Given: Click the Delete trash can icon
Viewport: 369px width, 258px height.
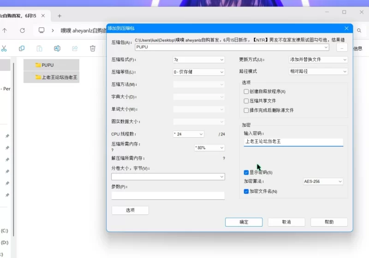Looking at the screenshot, I should (93, 48).
